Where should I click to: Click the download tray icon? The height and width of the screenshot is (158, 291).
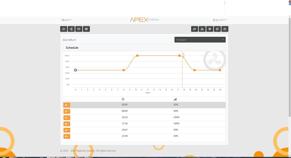[x=202, y=29]
